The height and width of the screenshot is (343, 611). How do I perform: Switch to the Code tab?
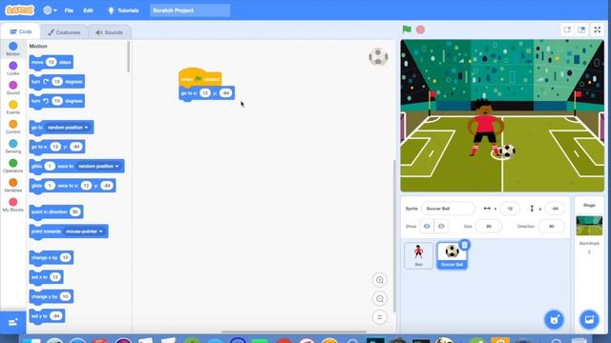coord(21,31)
